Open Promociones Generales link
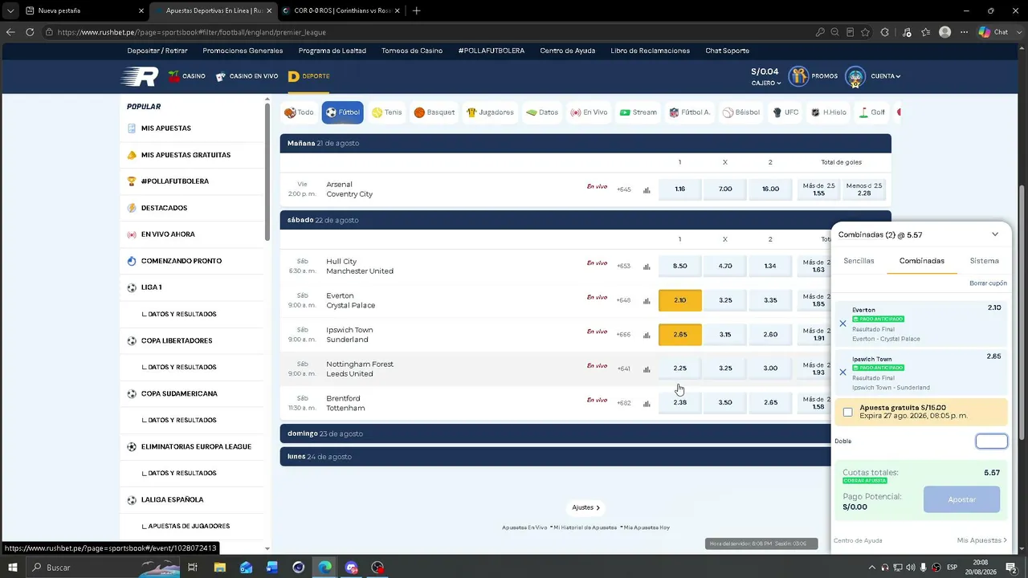 pos(243,51)
